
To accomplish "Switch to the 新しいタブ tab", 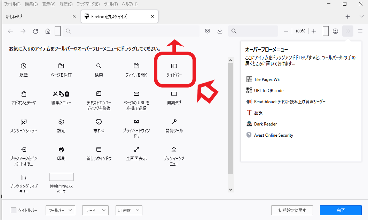I will 35,16.
